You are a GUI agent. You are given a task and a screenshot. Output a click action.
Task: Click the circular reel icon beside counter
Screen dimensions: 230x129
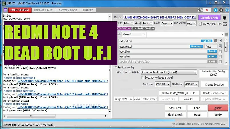click(x=200, y=10)
